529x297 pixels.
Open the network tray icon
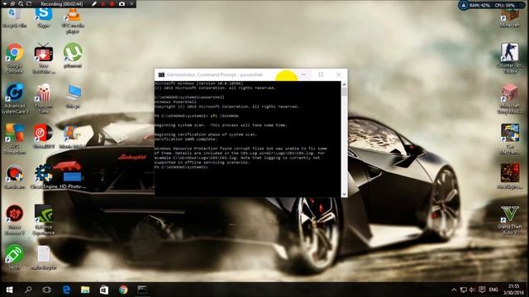pyautogui.click(x=464, y=290)
